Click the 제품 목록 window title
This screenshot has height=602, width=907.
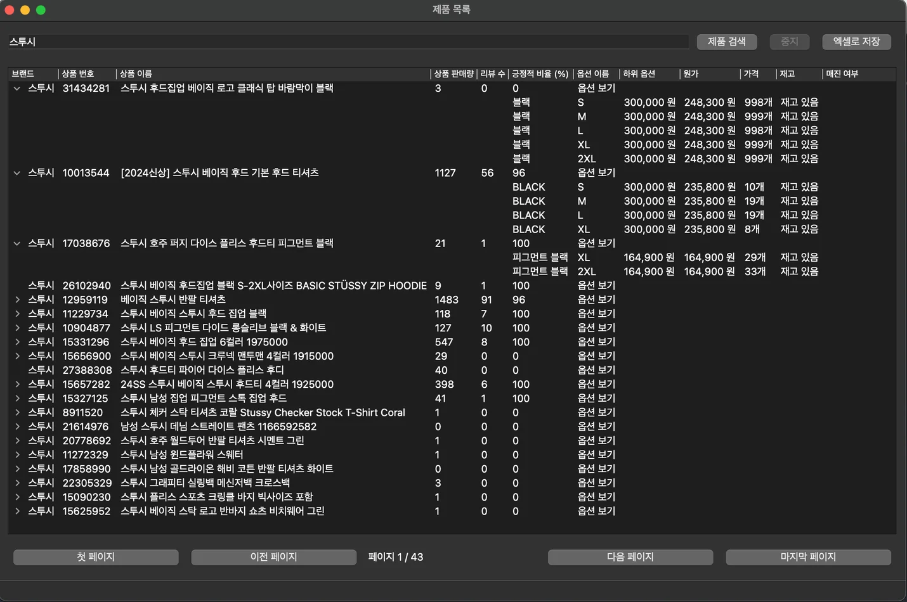pyautogui.click(x=452, y=10)
